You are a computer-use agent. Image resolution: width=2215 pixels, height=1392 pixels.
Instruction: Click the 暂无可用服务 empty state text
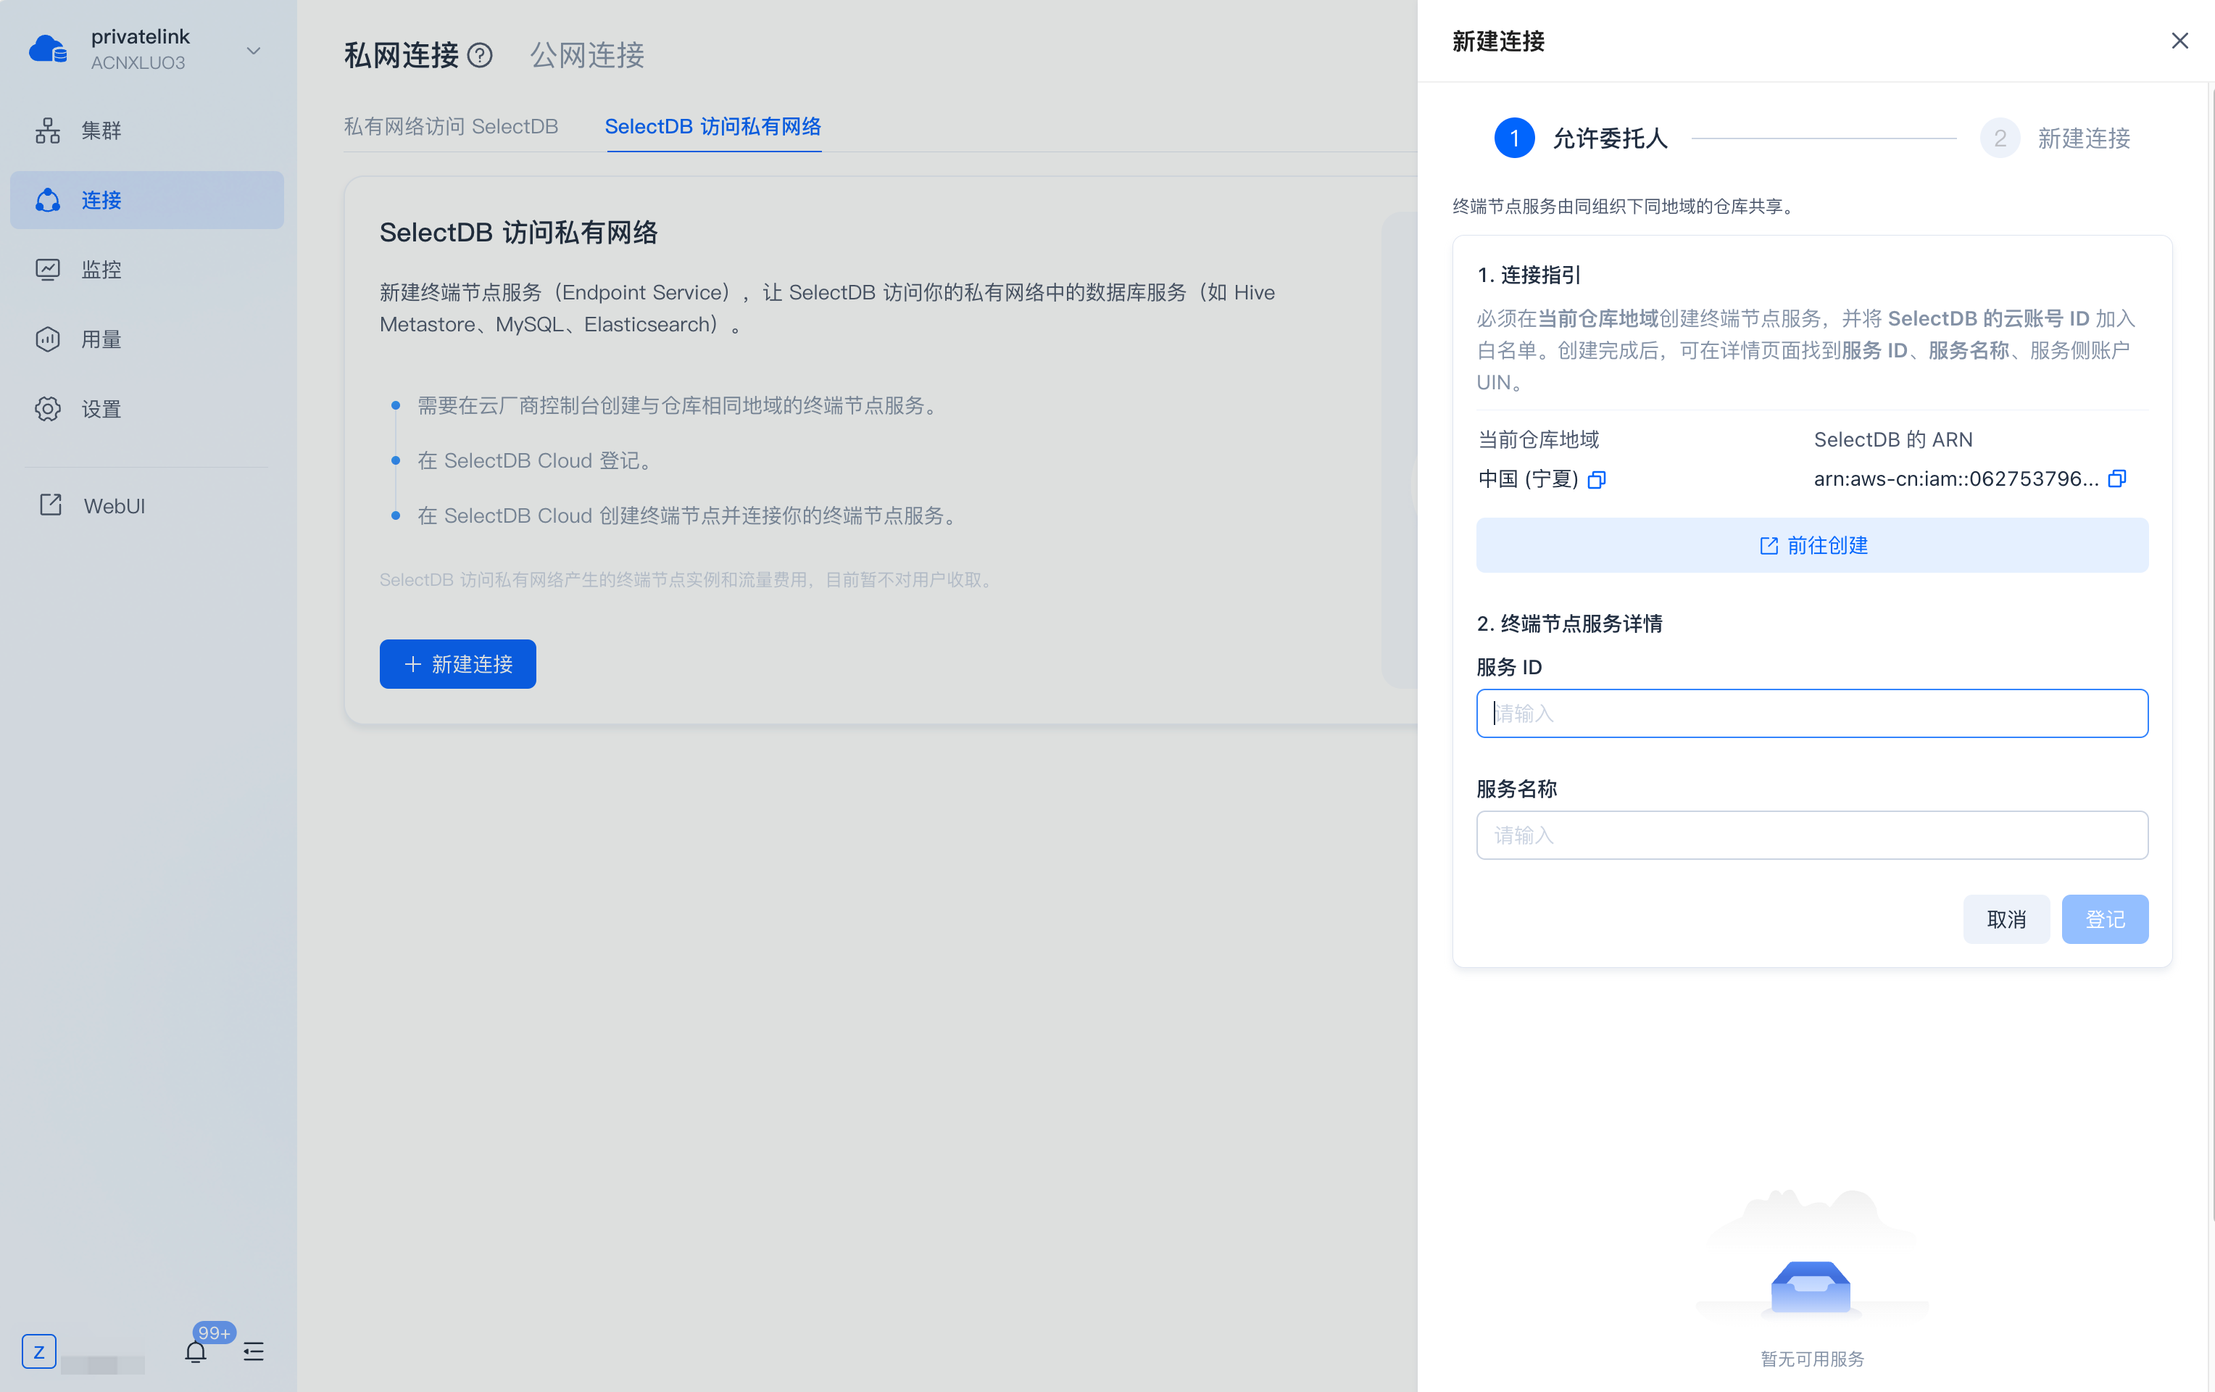click(1812, 1359)
